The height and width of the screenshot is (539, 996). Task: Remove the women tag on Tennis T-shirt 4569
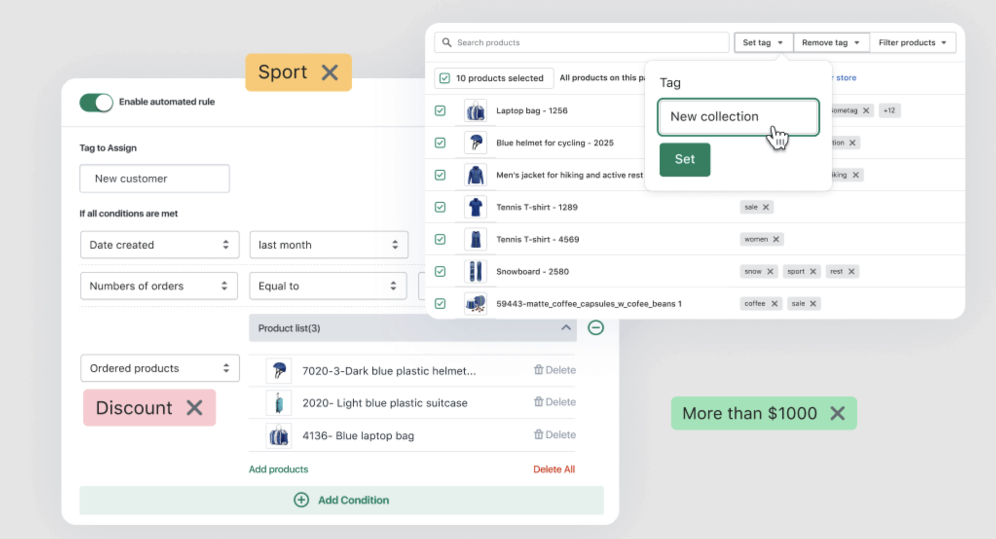click(776, 239)
